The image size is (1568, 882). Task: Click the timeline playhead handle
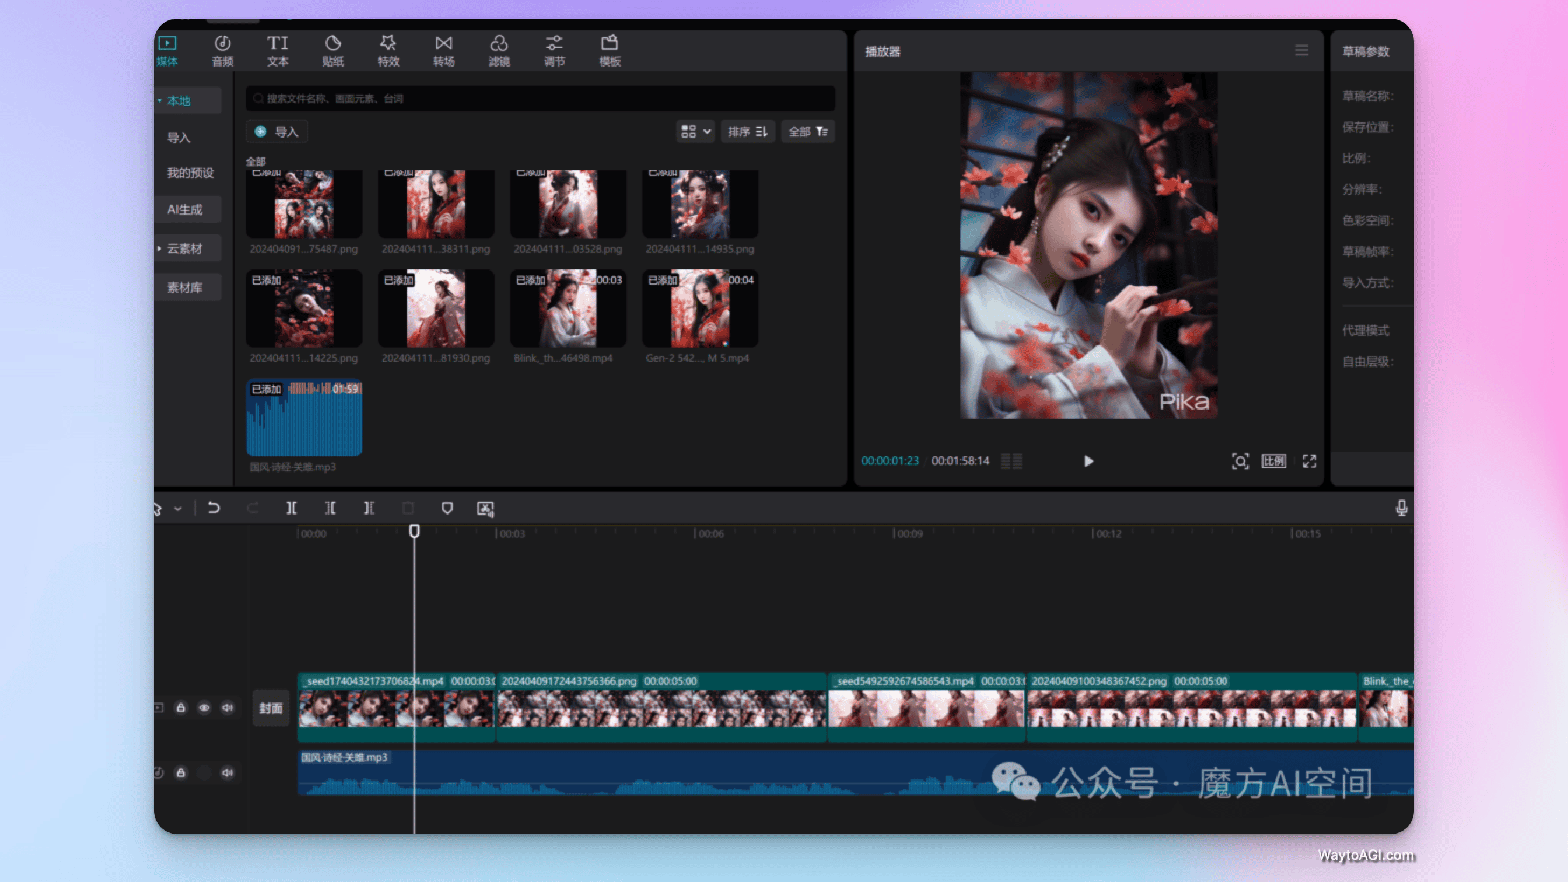tap(414, 531)
